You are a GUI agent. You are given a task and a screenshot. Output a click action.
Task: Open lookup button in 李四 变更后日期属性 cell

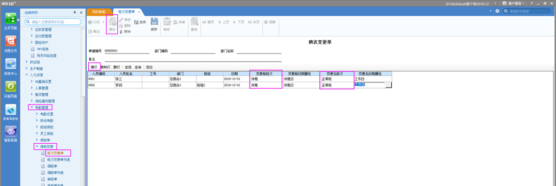388,85
